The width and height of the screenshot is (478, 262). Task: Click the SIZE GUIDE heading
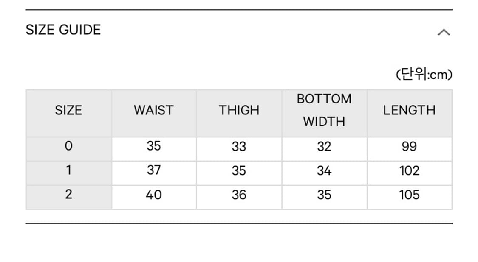(x=63, y=30)
